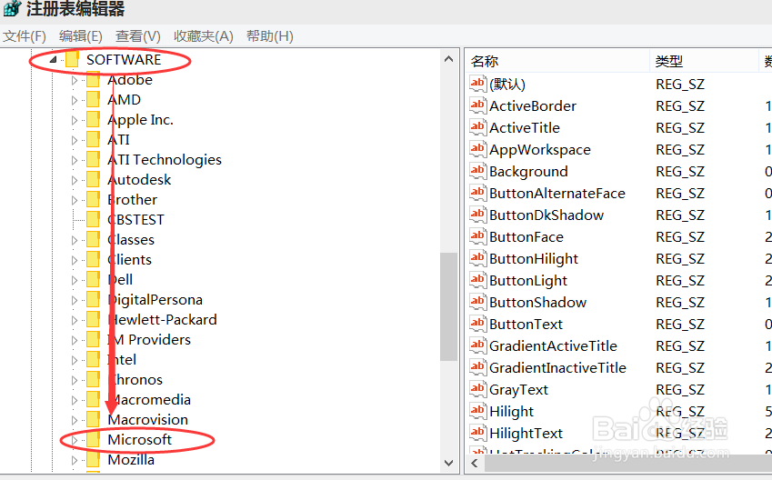
Task: Select the HilightText value name
Action: tap(526, 433)
